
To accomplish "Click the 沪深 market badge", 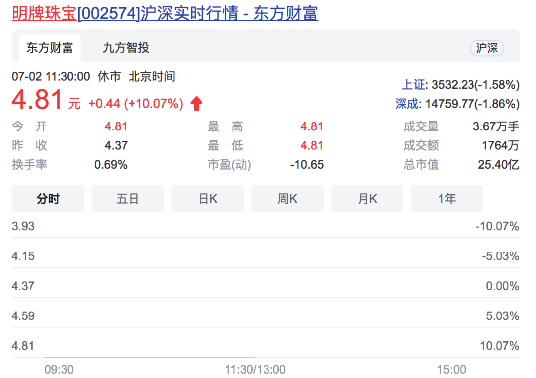I will pyautogui.click(x=487, y=48).
